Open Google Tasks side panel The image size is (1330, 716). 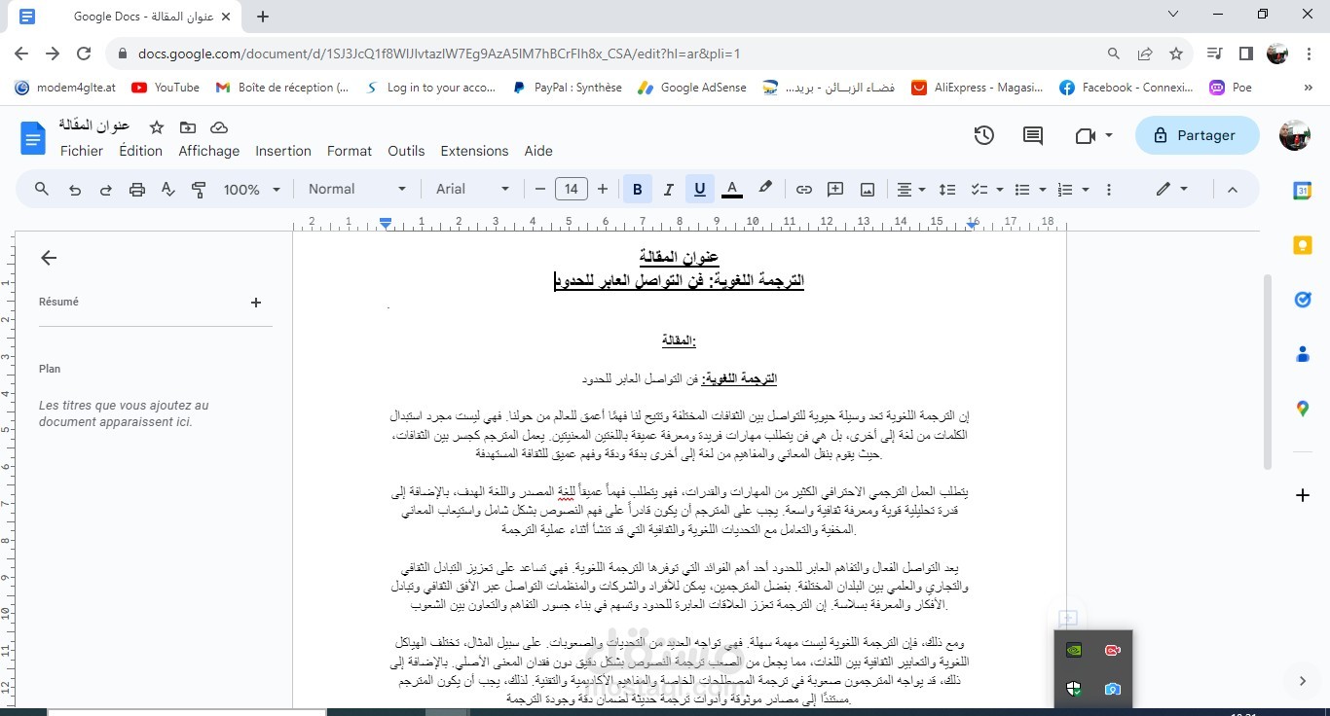pos(1303,300)
